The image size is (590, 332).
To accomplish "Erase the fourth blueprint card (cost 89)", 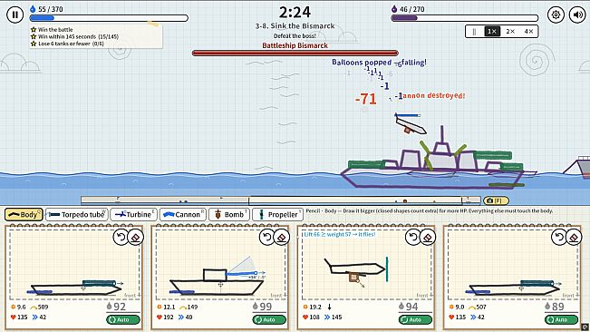I will click(x=574, y=237).
